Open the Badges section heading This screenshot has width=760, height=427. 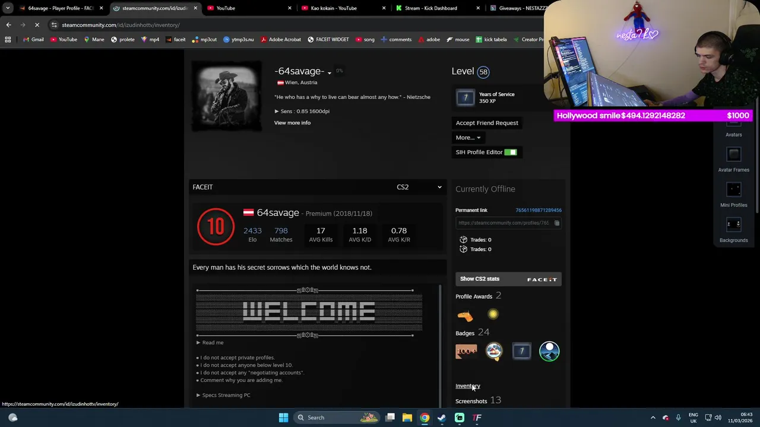click(465, 333)
